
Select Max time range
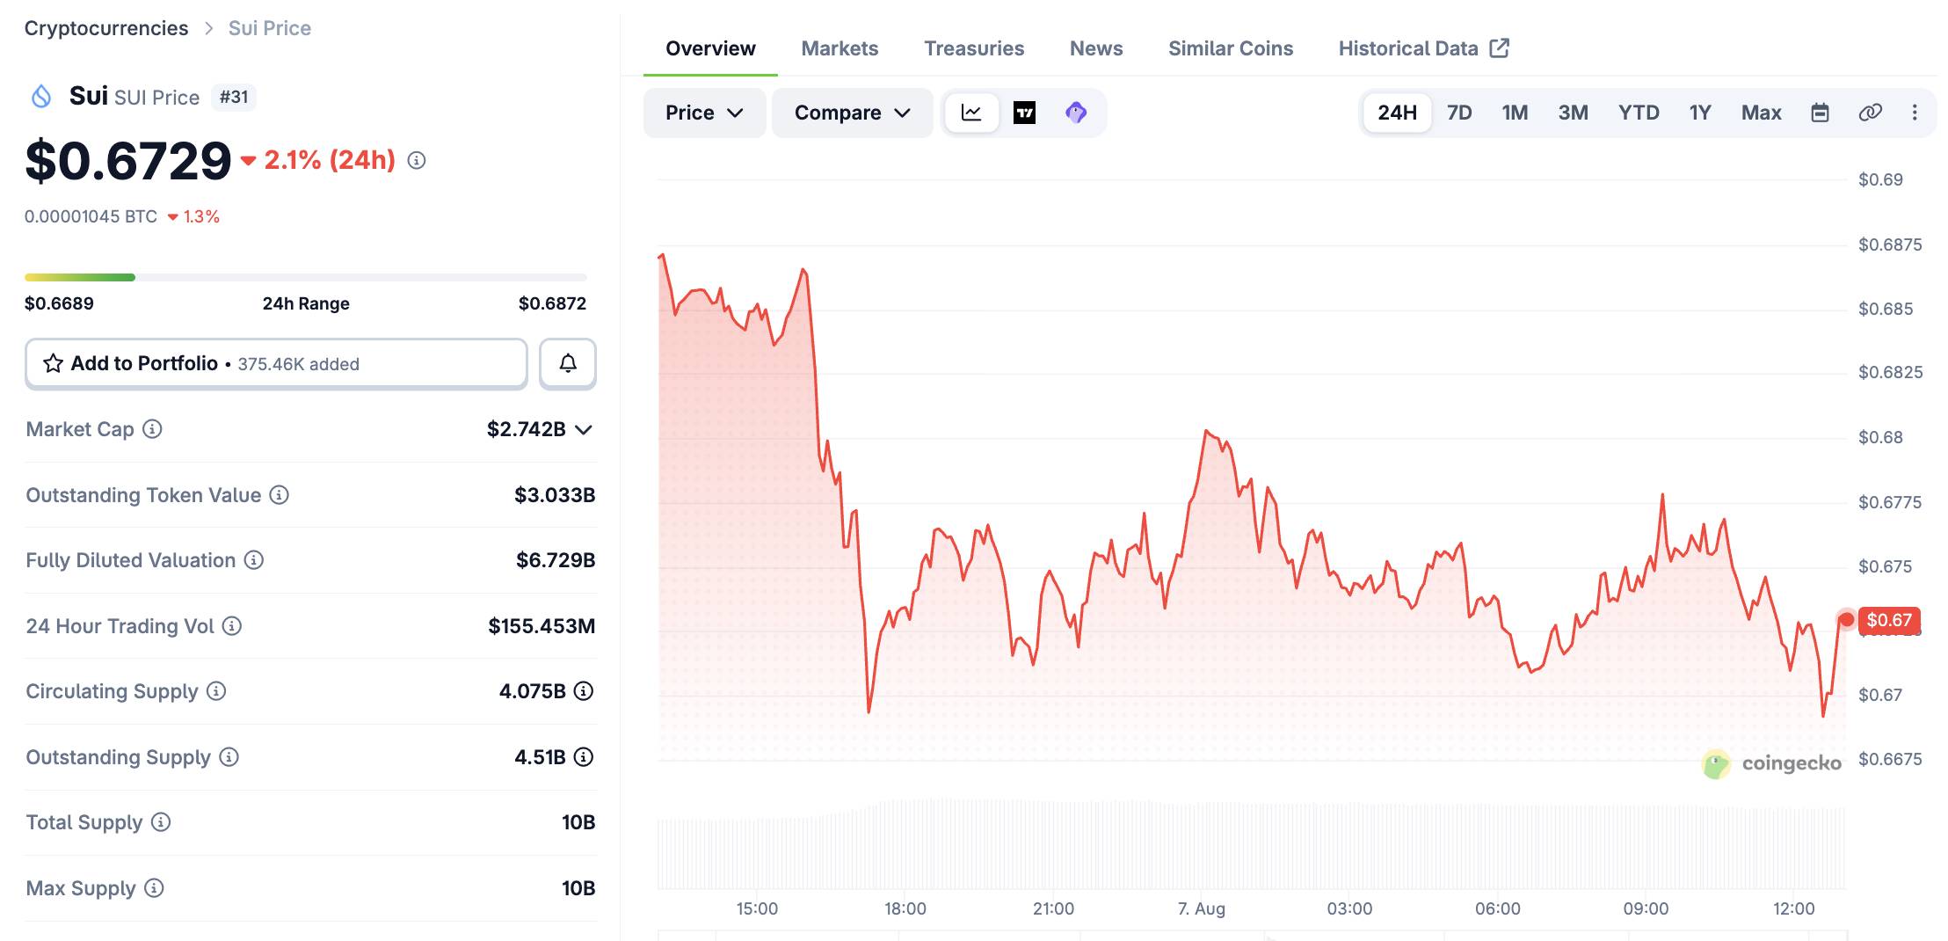(x=1761, y=113)
